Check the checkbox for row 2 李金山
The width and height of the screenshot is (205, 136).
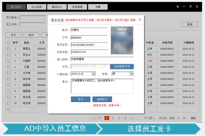(8, 55)
